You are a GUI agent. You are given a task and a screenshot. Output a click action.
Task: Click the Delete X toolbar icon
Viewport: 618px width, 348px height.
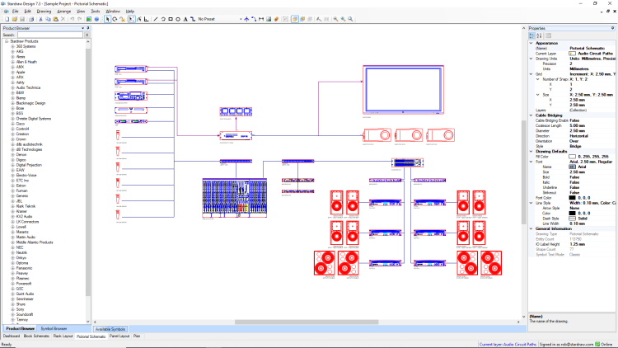(x=63, y=19)
